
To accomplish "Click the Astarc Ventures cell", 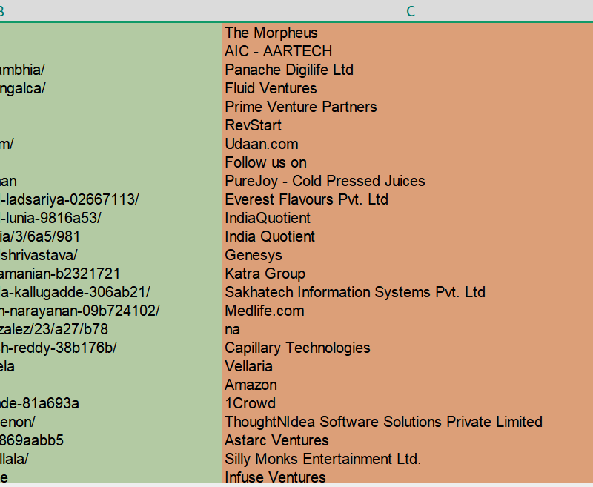I will (407, 440).
